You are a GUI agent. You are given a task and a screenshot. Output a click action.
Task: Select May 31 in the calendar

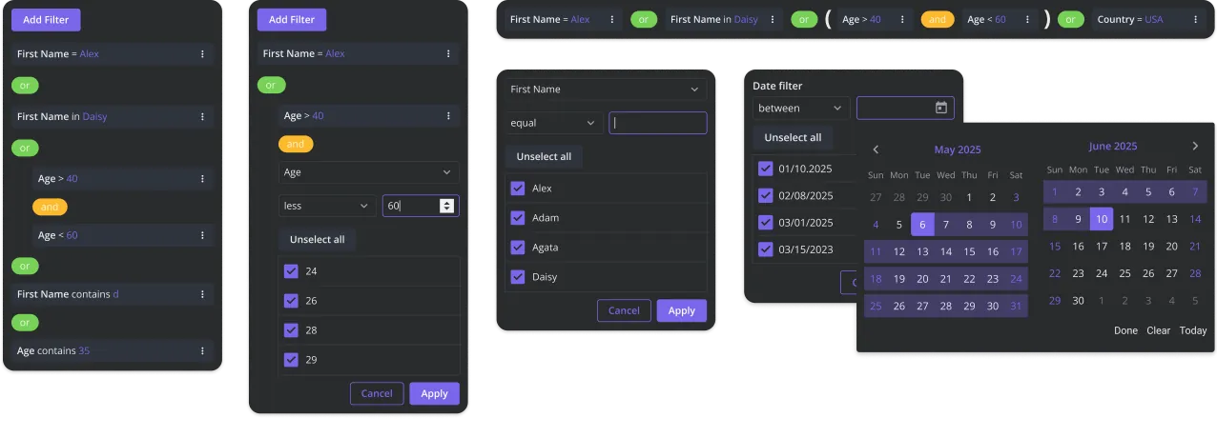point(1016,306)
